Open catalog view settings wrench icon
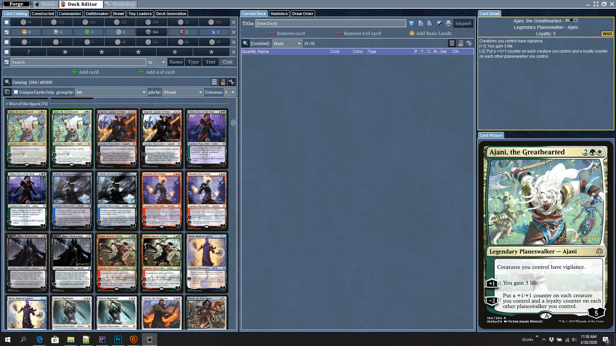This screenshot has width=616, height=346. [x=231, y=82]
